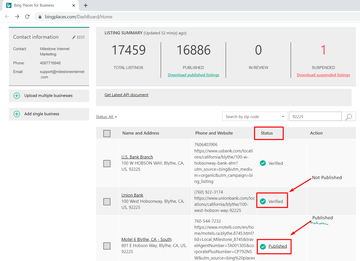360x261 pixels.
Task: Click the Milestone Internet Marketing contact name
Action: point(55,51)
